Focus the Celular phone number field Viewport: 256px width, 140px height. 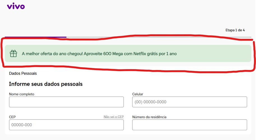click(x=190, y=102)
